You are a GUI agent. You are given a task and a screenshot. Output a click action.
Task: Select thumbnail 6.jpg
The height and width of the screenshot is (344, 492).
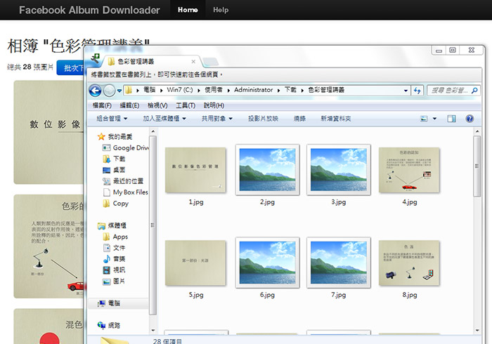tap(267, 263)
